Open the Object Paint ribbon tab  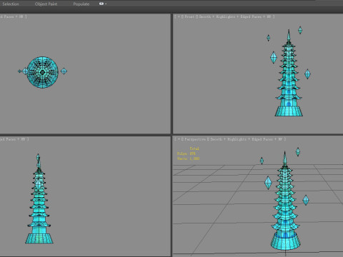coord(46,4)
